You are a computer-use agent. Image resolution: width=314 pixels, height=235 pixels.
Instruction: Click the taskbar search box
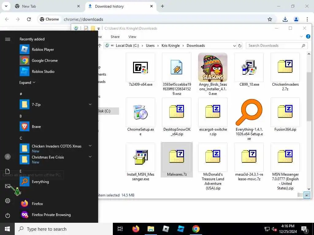click(64, 229)
